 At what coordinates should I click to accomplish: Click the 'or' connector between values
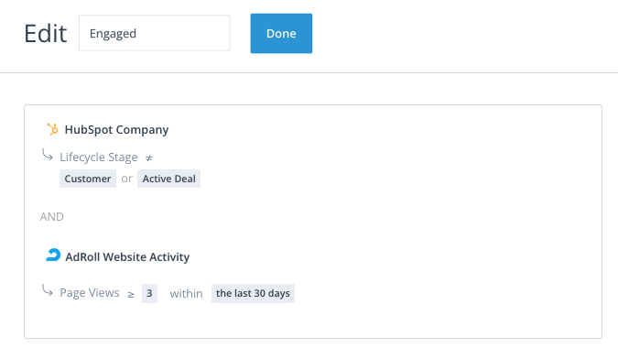[x=126, y=179]
